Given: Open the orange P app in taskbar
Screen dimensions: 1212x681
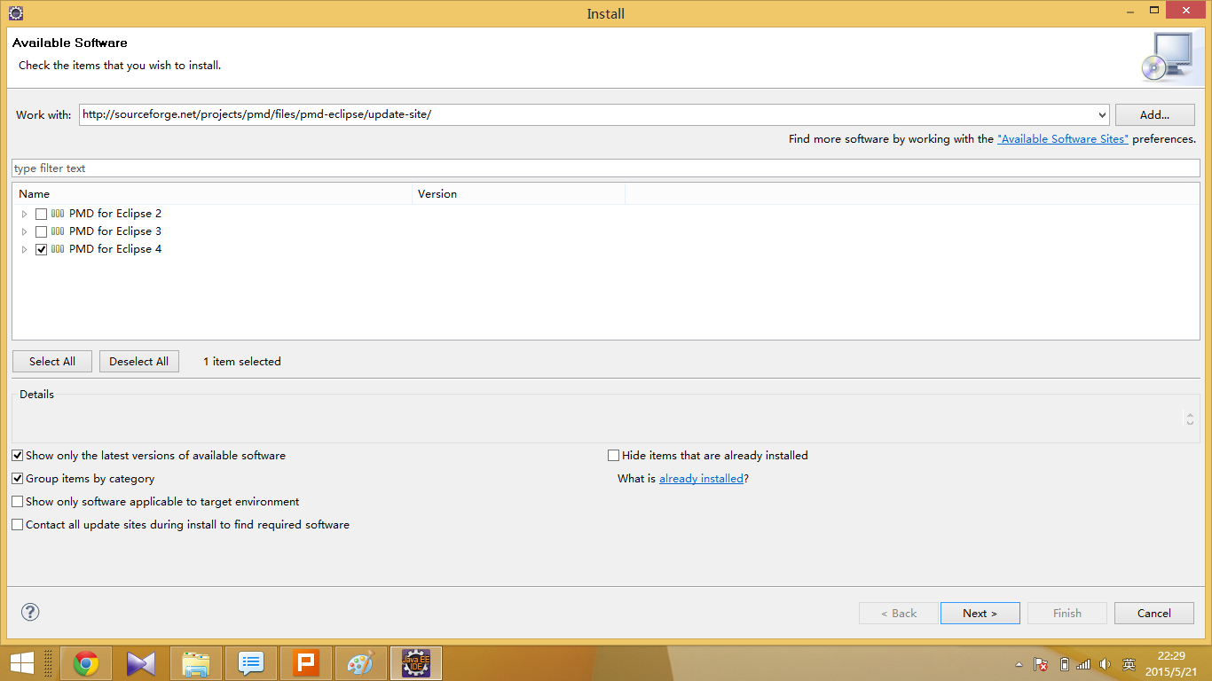Looking at the screenshot, I should (x=306, y=663).
